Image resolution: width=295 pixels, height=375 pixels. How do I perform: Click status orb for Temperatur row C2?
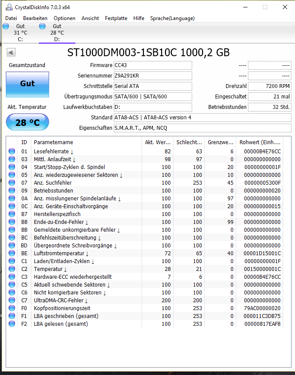(x=12, y=269)
